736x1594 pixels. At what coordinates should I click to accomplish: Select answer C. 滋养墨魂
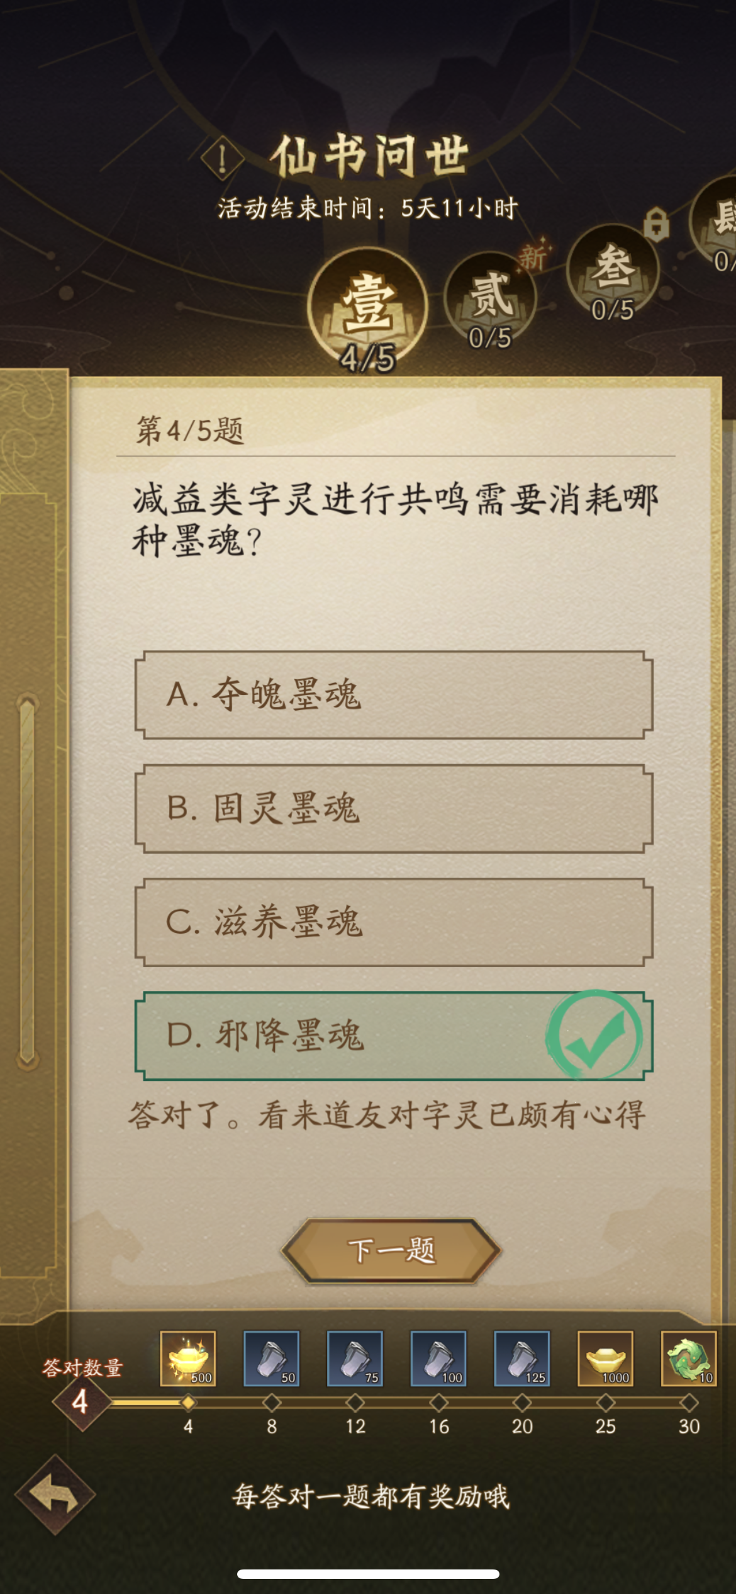[x=394, y=922]
